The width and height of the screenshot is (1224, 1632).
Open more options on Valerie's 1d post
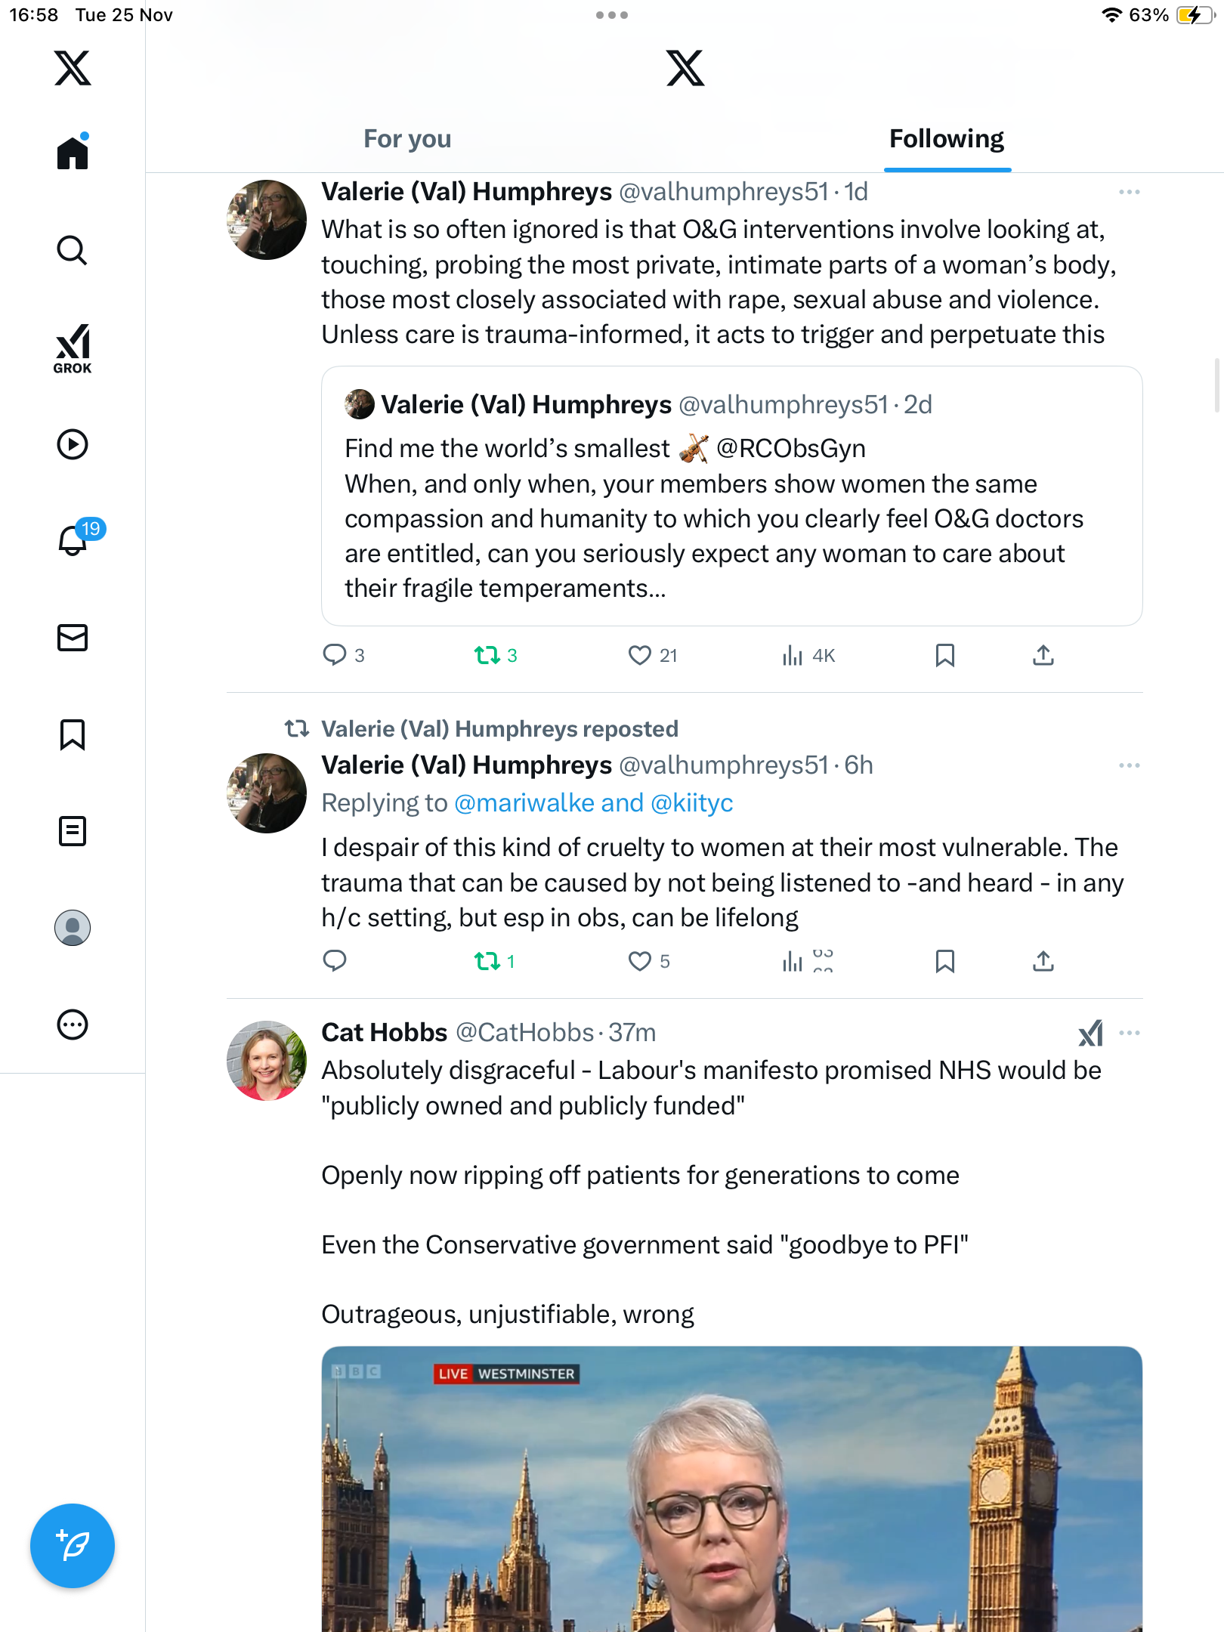(x=1130, y=192)
